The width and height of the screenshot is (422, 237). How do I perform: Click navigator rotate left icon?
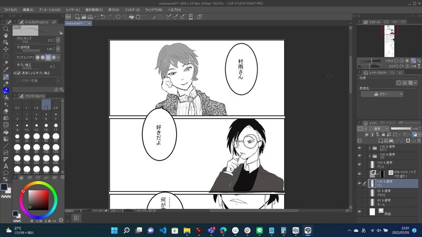[x=396, y=66]
